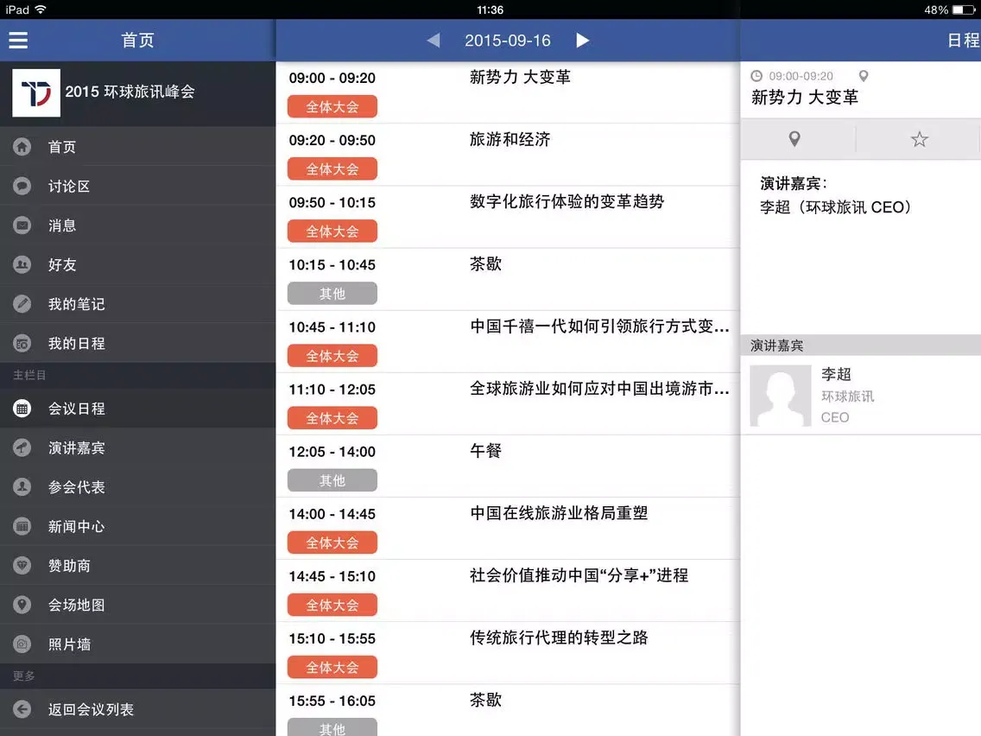Tap the calendar icon beside 我的日程
The width and height of the screenshot is (981, 736).
pos(22,344)
